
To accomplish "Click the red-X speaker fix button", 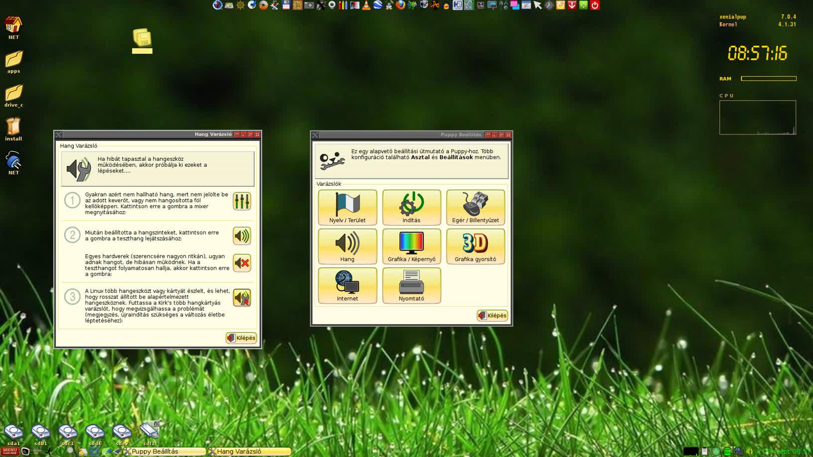I will (242, 263).
